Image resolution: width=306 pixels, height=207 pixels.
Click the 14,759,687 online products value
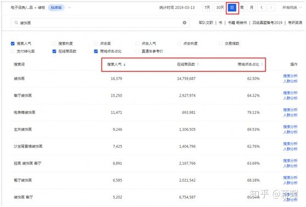point(186,79)
